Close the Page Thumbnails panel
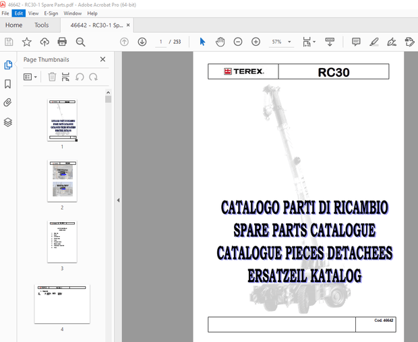Viewport: 418px width, 342px height. point(102,59)
